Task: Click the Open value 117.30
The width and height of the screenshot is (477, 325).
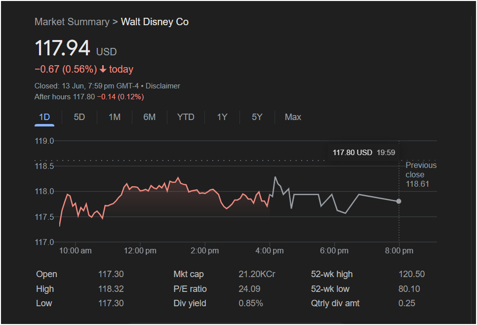Action: tap(111, 274)
